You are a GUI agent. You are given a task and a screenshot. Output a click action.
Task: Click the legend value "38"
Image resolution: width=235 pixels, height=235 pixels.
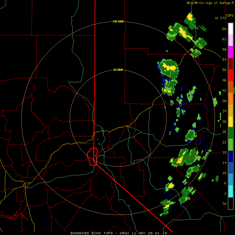[224, 101]
